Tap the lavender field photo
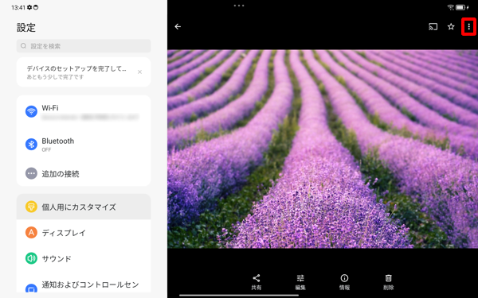This screenshot has width=478, height=298. (x=323, y=149)
